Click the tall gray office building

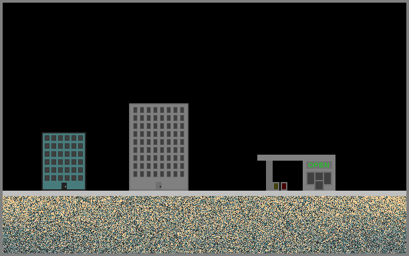(x=158, y=147)
